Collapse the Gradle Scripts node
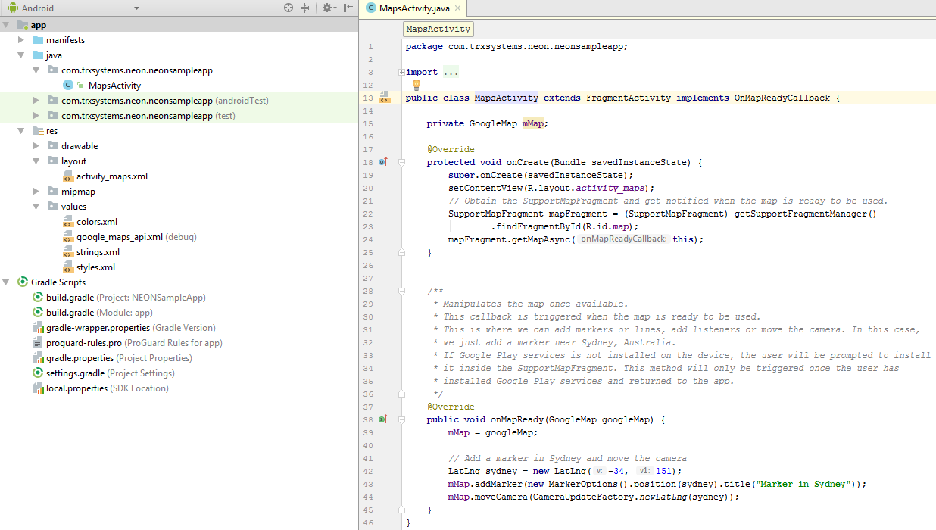The height and width of the screenshot is (530, 936). coord(6,282)
